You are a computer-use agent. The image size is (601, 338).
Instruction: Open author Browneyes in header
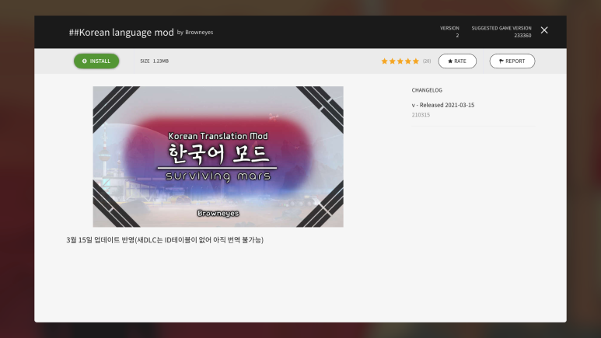click(x=199, y=32)
